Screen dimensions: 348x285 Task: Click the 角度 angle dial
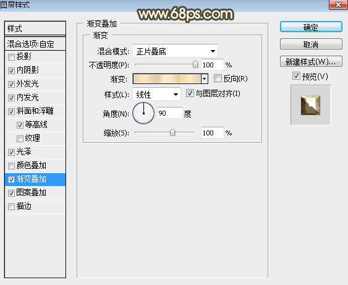click(143, 113)
